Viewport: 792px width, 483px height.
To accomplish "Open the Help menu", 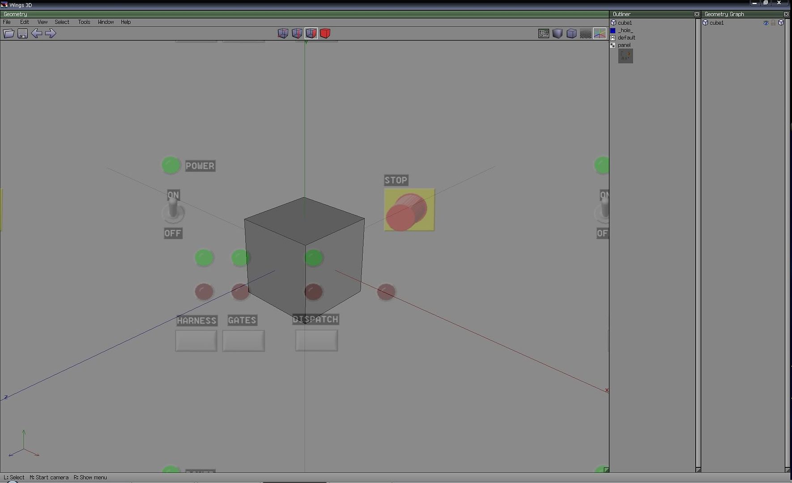I will 126,22.
